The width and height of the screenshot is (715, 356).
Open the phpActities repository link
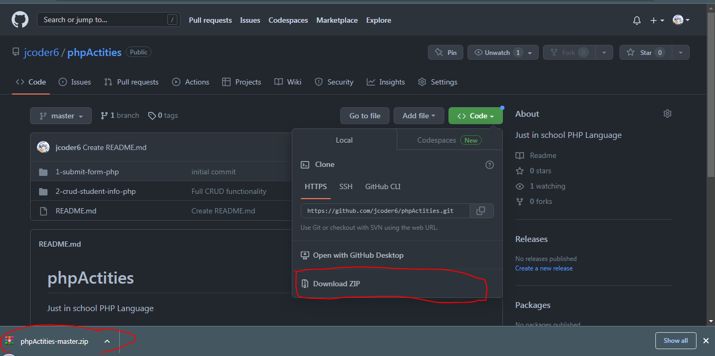pos(94,52)
